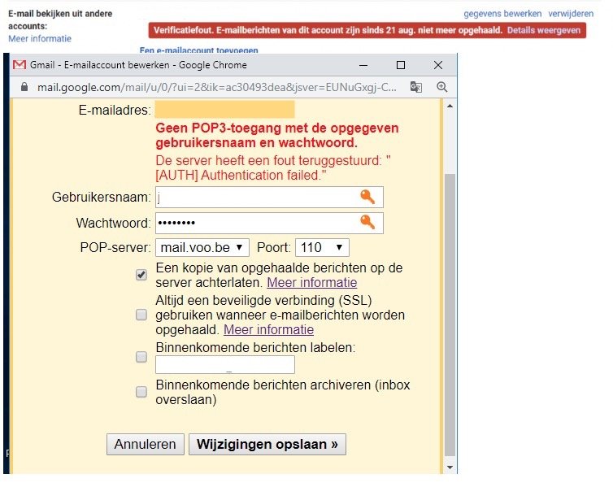Screen dimensions: 613x487
Task: Close the E-mailaccount bewerken window
Action: coord(438,65)
